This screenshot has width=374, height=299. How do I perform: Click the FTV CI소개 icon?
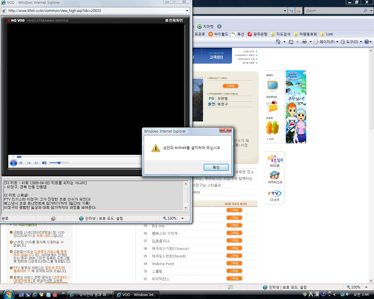coord(275,196)
